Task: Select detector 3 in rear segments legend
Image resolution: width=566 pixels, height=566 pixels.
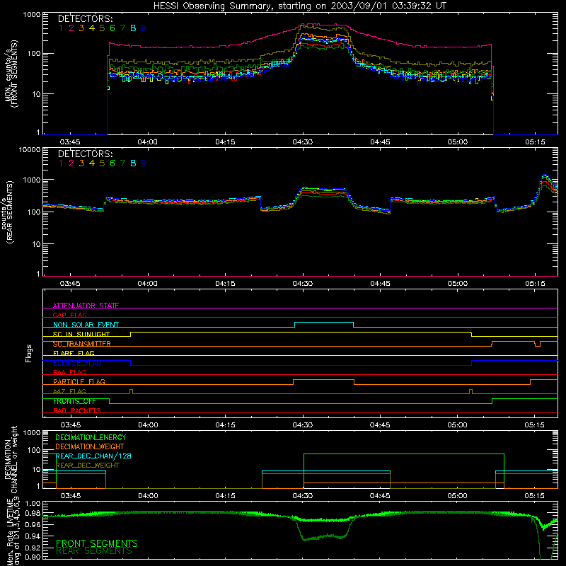Action: click(81, 163)
